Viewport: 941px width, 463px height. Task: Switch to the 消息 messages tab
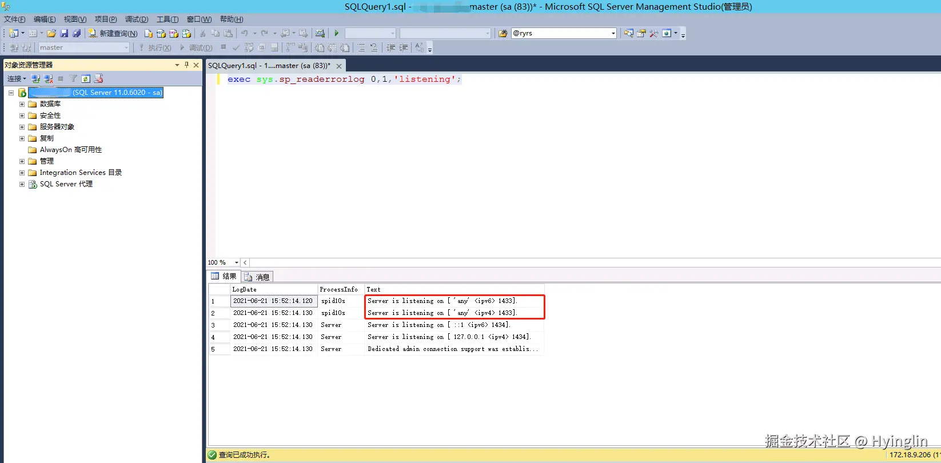[257, 277]
